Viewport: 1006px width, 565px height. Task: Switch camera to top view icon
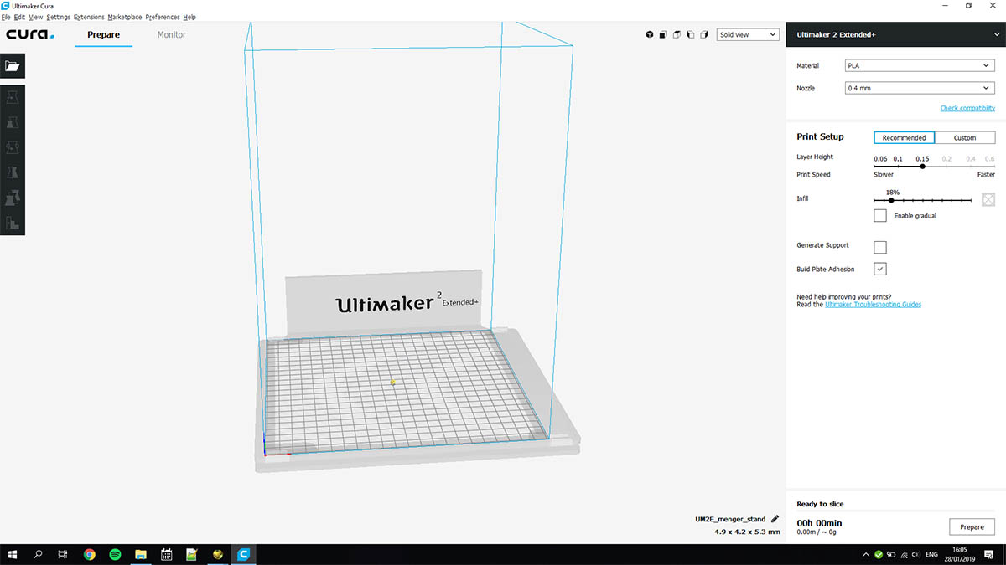(677, 35)
